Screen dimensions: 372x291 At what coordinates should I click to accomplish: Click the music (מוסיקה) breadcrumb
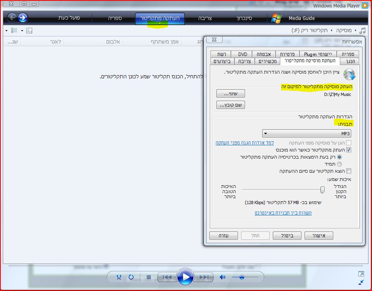tap(344, 30)
